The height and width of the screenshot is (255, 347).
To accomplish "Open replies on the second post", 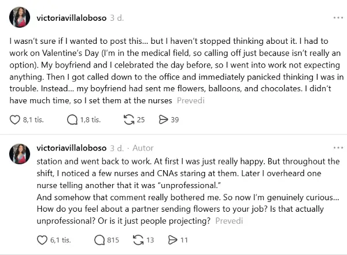I will (99, 240).
